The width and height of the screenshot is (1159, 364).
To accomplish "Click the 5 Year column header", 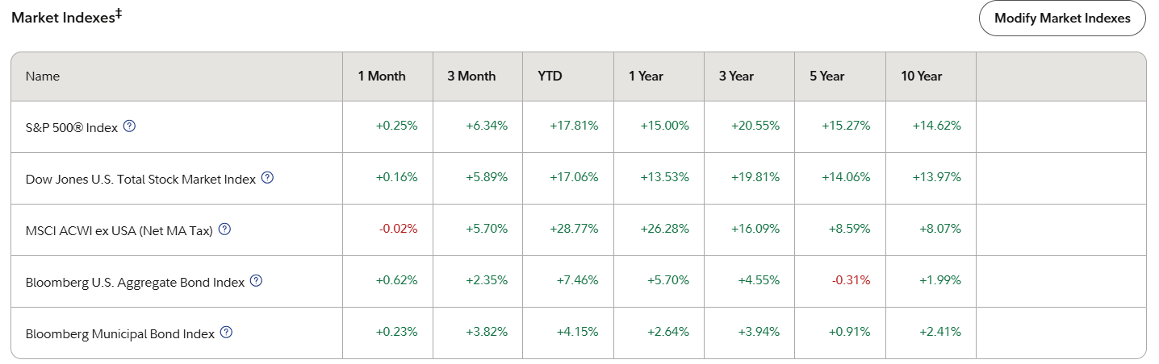I will (x=826, y=77).
